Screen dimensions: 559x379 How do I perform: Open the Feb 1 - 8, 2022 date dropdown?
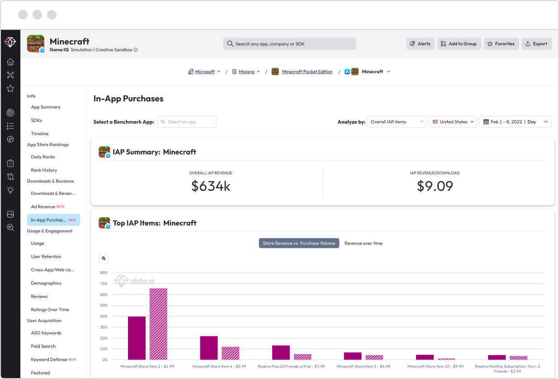516,122
